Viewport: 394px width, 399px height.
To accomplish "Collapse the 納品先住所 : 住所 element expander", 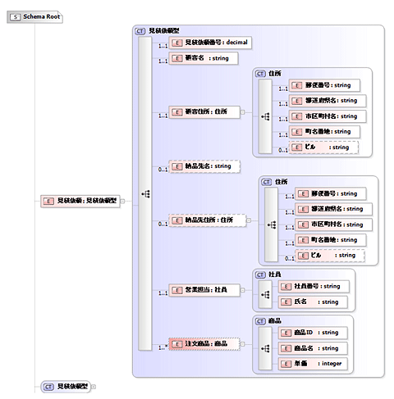I will [249, 220].
